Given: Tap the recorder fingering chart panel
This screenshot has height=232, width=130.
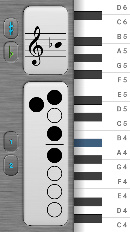Looking at the screenshot, I should coord(46,154).
